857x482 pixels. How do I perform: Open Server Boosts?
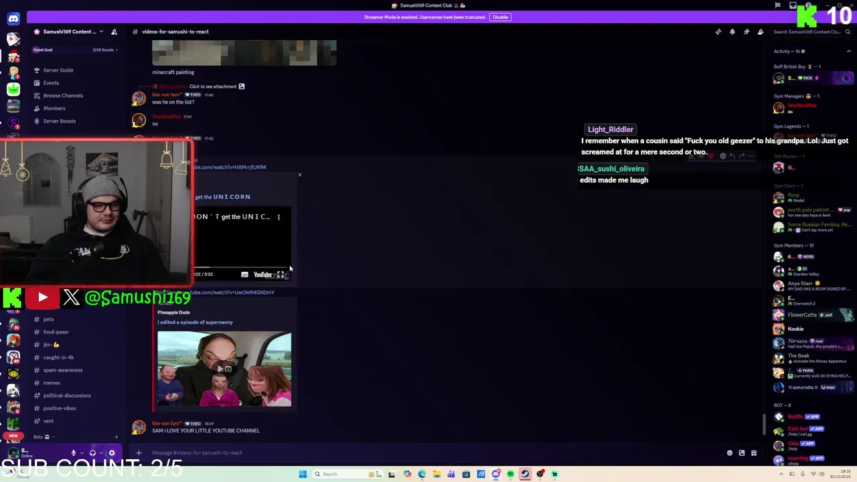tap(60, 121)
